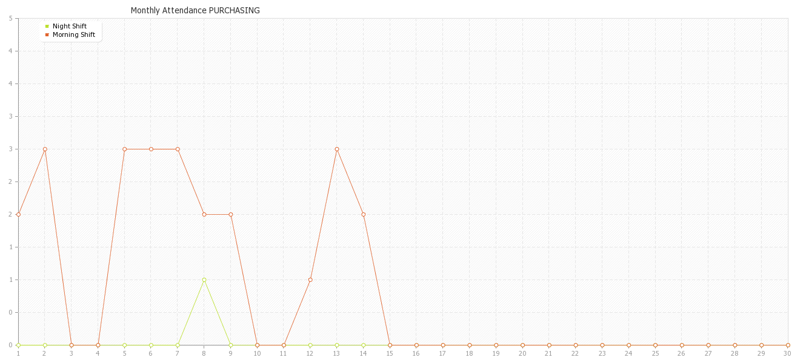This screenshot has height=363, width=806.
Task: Pick Morning Shift data point on day 5
Action: click(x=124, y=149)
